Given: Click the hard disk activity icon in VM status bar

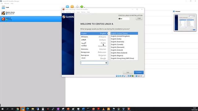Looking at the screenshot, I should [x=117, y=76].
